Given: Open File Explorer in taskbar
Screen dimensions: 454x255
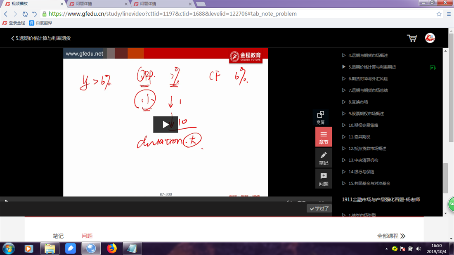Looking at the screenshot, I should pyautogui.click(x=50, y=249).
